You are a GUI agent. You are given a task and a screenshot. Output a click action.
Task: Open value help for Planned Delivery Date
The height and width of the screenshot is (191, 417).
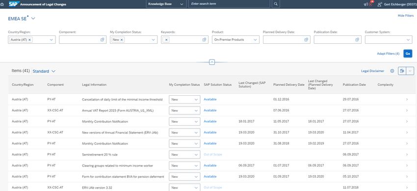[306, 40]
